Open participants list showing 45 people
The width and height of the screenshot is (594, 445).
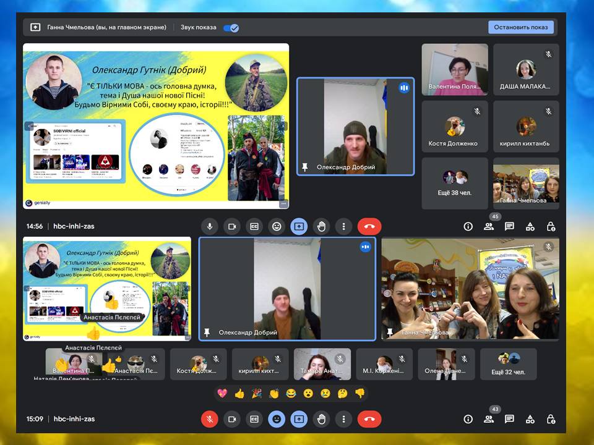coord(489,226)
